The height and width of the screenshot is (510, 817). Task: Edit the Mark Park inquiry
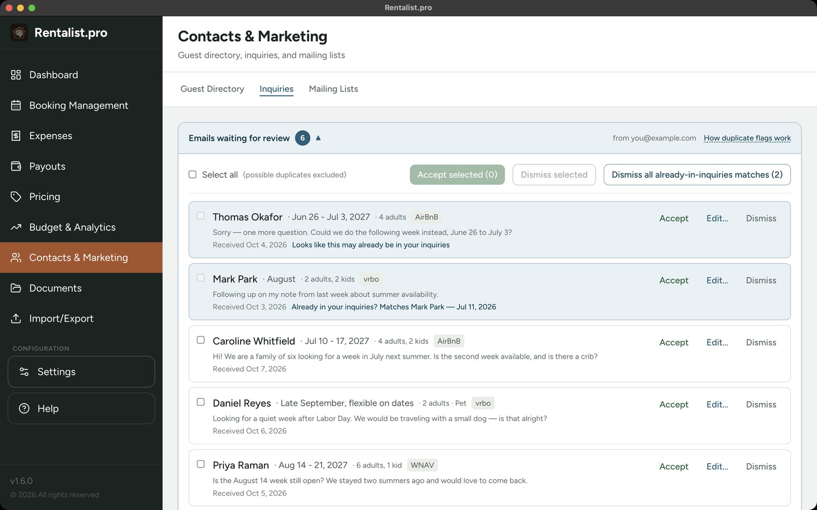[717, 280]
